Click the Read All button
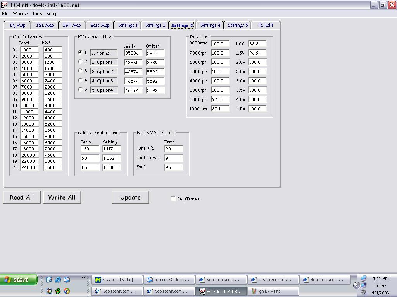 22,197
